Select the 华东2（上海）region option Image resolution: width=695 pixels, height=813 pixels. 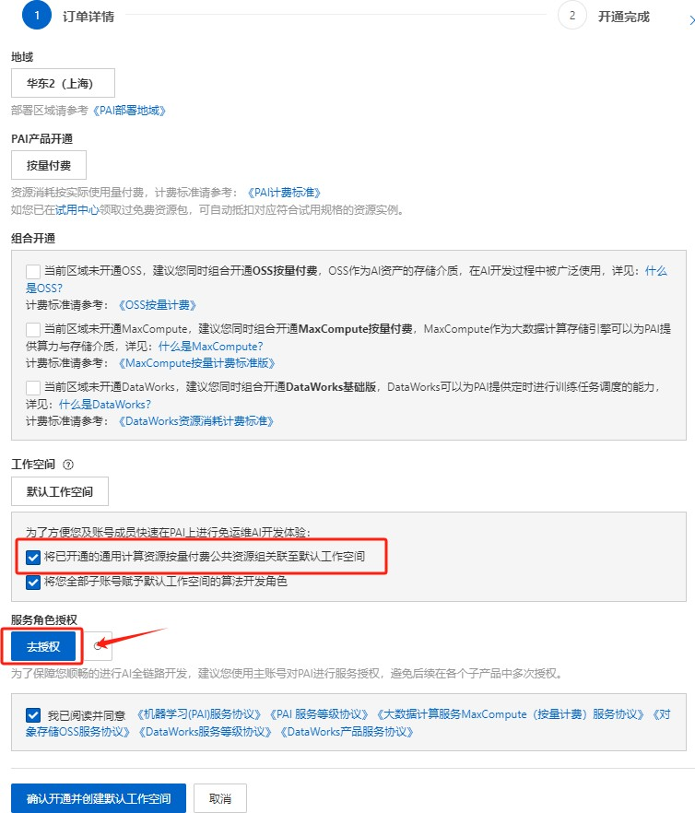pos(63,83)
